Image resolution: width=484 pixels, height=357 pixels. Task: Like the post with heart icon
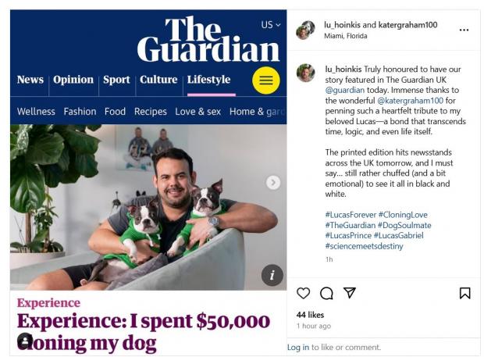[x=303, y=293]
